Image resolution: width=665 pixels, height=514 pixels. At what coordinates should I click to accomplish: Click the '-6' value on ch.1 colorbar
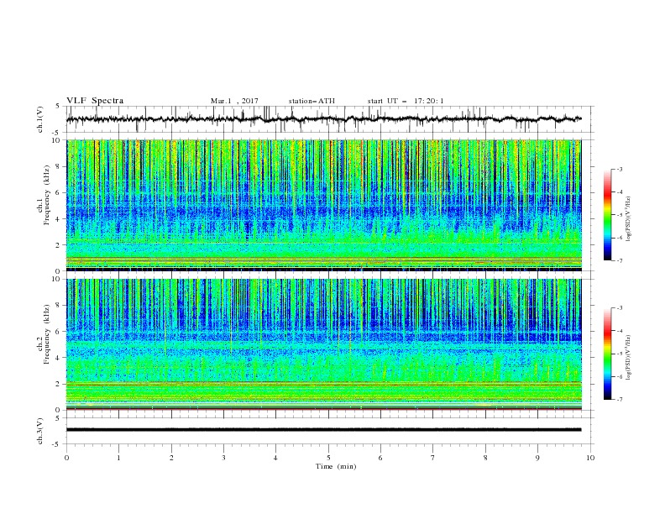(x=619, y=238)
